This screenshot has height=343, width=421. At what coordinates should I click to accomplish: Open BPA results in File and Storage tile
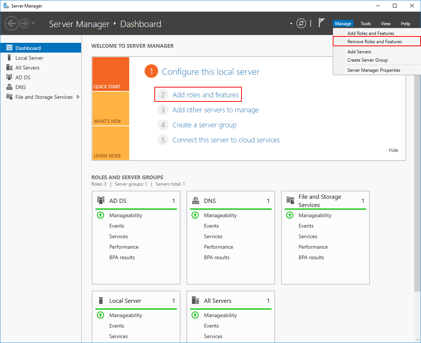[311, 257]
